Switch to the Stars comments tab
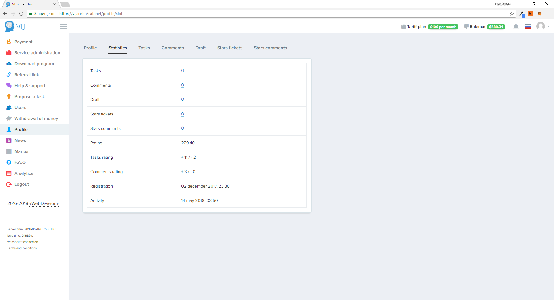 [x=270, y=48]
